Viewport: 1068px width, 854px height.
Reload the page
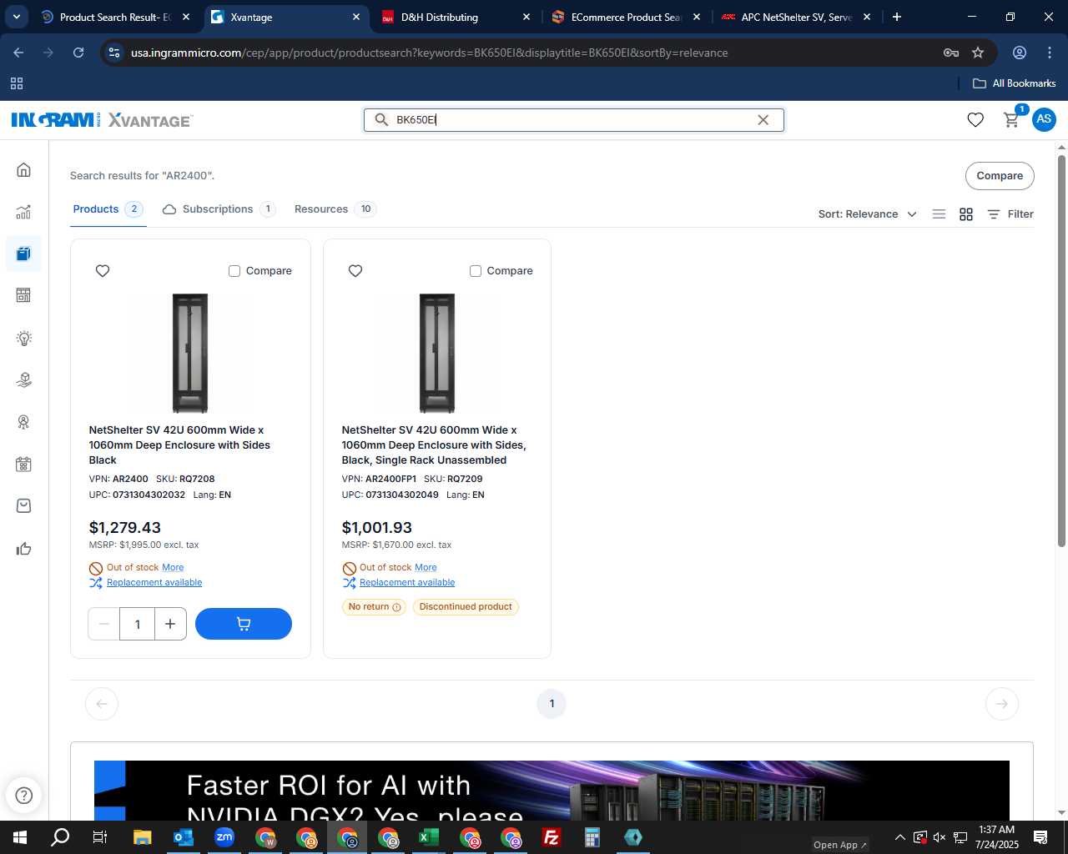(78, 53)
